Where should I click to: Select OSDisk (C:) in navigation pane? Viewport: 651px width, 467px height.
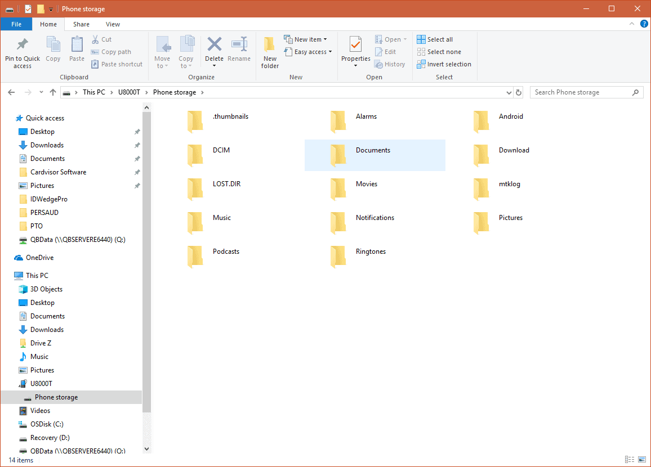47,424
